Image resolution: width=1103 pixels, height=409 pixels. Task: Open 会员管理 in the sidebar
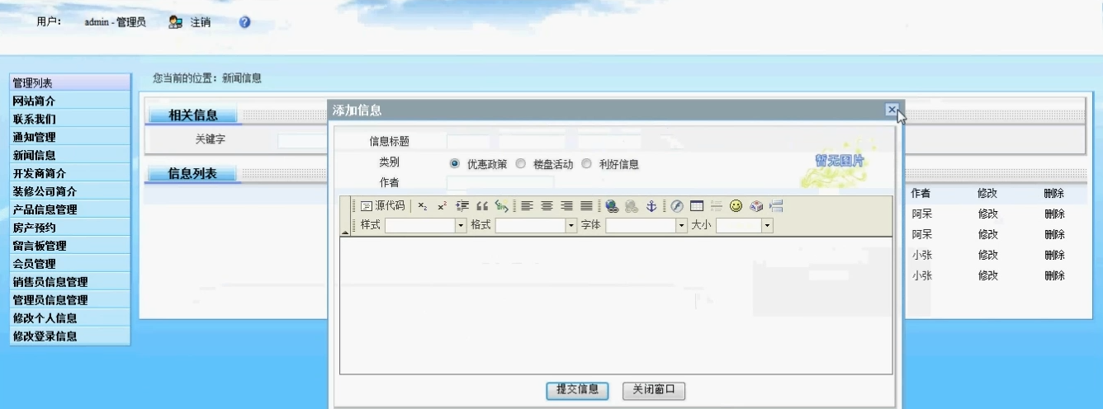tap(70, 264)
